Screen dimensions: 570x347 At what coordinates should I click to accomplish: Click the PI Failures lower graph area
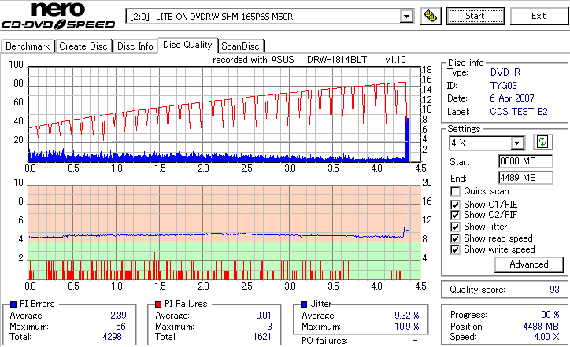click(224, 233)
